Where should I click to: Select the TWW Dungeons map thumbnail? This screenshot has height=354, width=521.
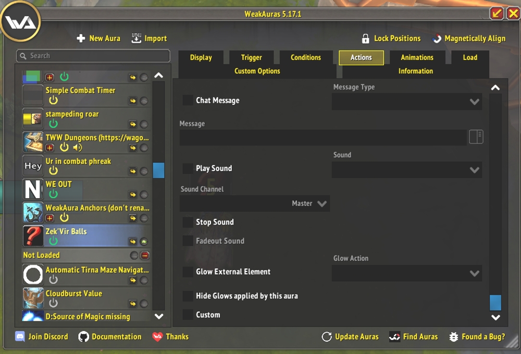pyautogui.click(x=32, y=142)
